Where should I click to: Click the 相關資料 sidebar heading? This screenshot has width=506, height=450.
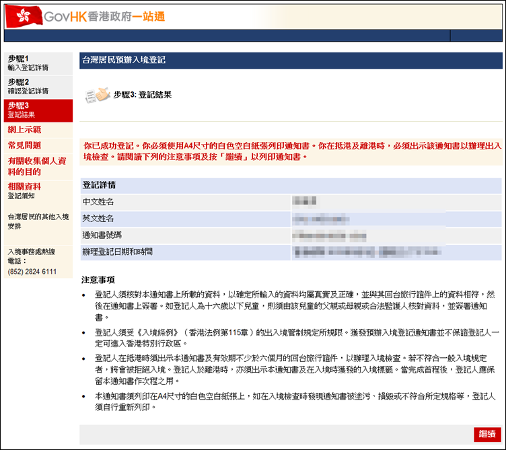[x=24, y=186]
